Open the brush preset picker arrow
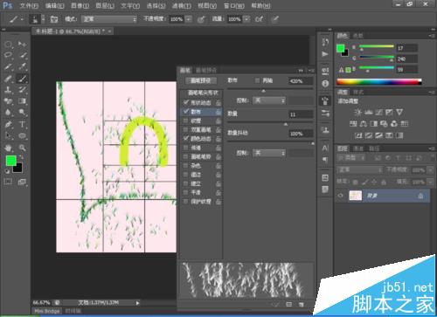437x317 pixels. [43, 19]
